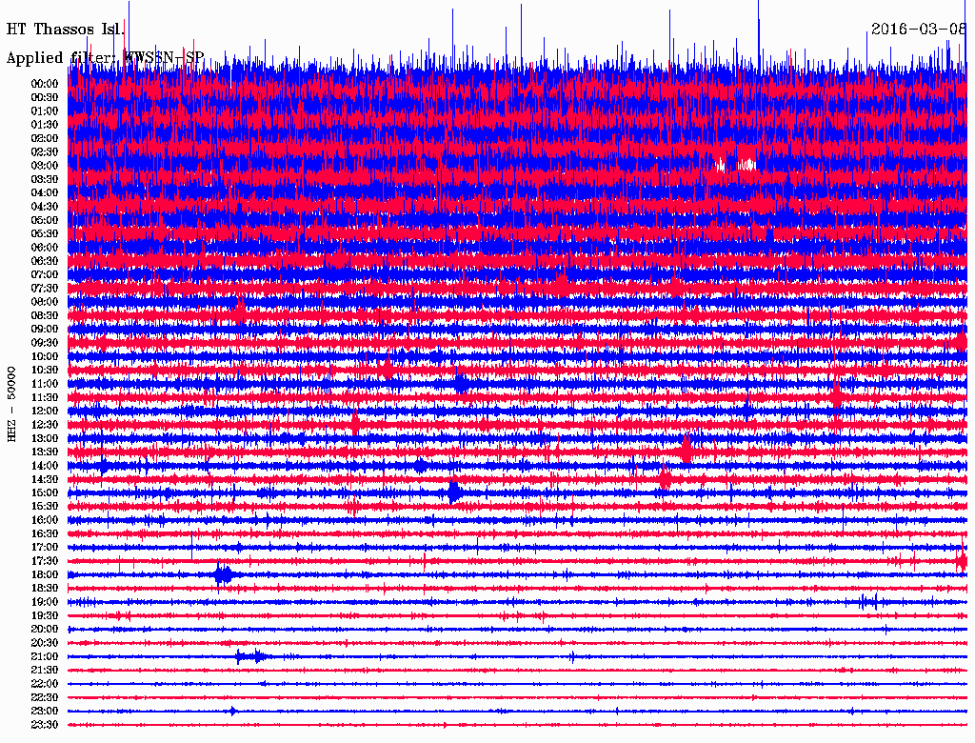975x743 pixels.
Task: Select the 16:30 time label
Action: tap(45, 534)
